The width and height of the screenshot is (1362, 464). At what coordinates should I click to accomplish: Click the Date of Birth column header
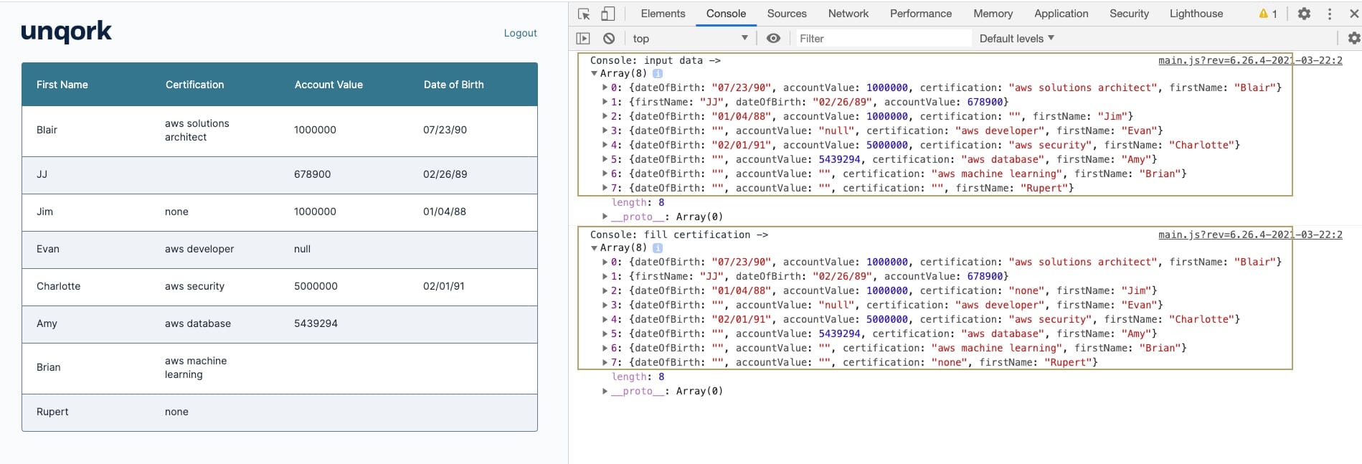pyautogui.click(x=453, y=85)
